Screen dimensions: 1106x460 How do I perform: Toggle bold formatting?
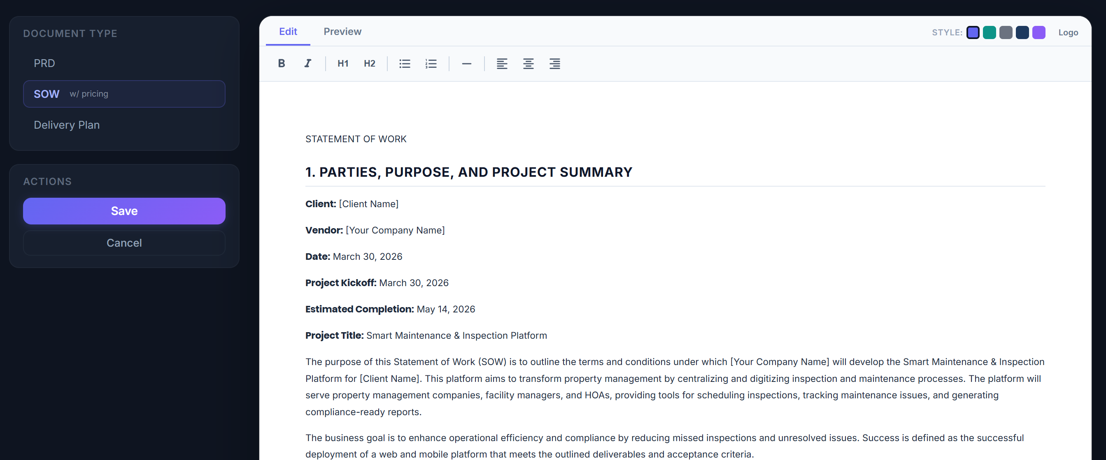tap(281, 63)
